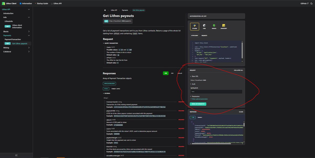315x158 pixels.
Task: Toggle dark mode moon icon
Action: (311, 4)
